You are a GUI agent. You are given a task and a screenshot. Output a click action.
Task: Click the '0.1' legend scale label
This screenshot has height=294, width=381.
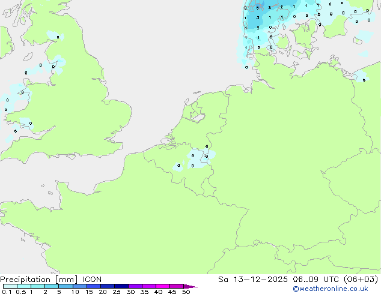7,292
